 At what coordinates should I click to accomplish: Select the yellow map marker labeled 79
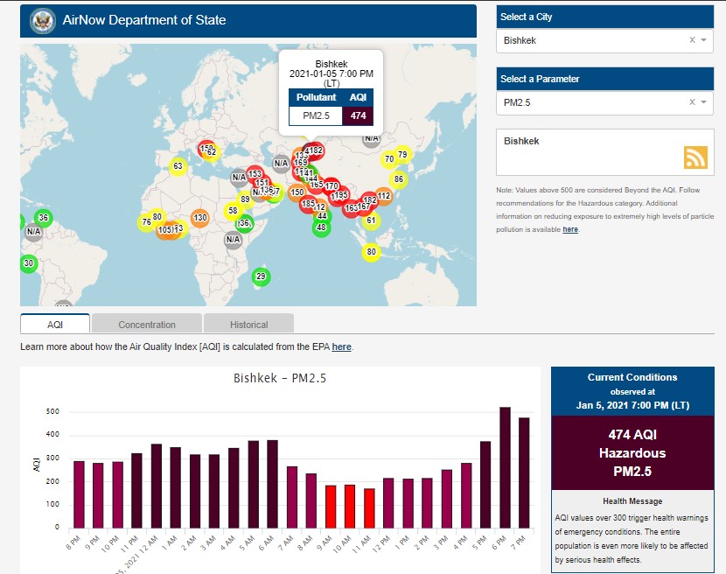(402, 155)
